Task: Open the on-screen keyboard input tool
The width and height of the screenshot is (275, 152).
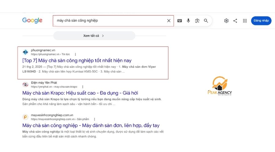Action: tap(179, 21)
